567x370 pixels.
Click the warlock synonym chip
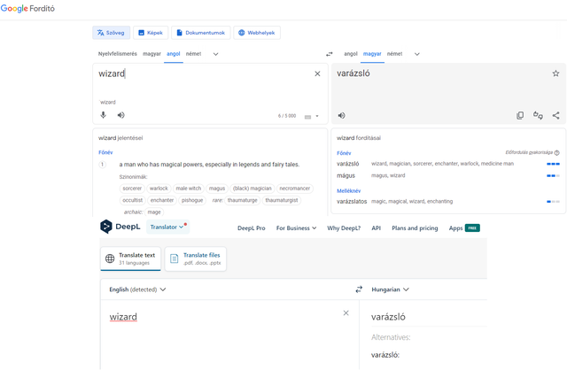pos(159,189)
